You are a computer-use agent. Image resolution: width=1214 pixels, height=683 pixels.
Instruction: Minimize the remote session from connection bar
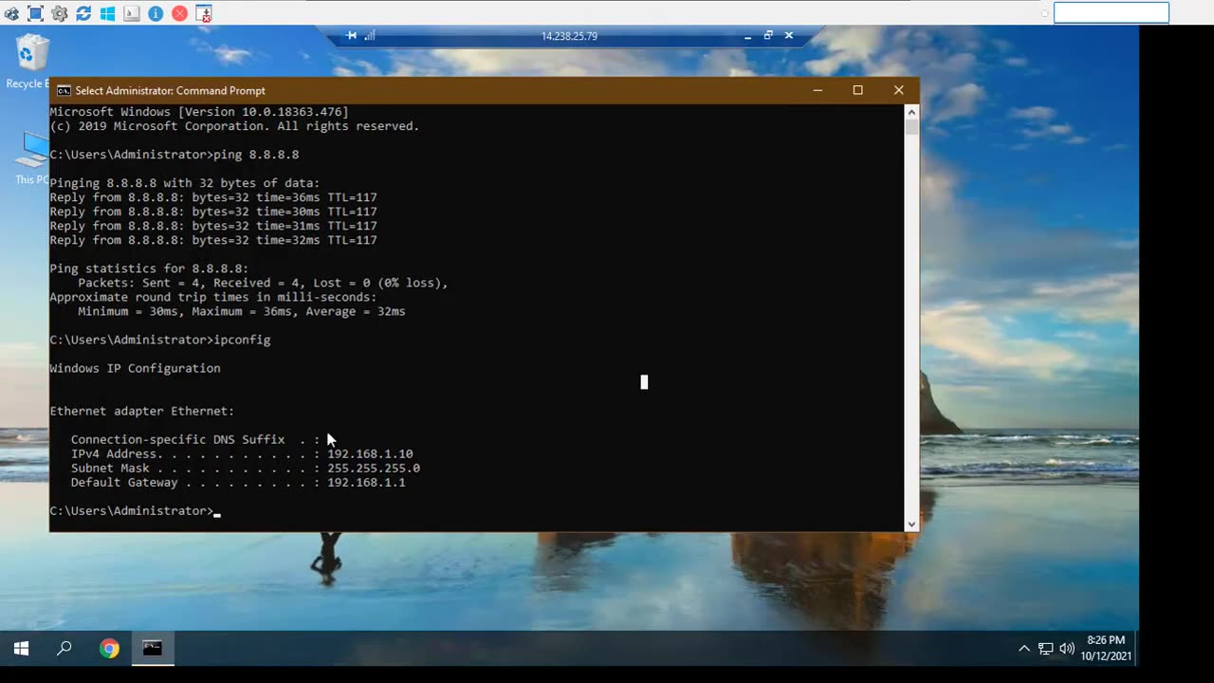[x=747, y=36]
